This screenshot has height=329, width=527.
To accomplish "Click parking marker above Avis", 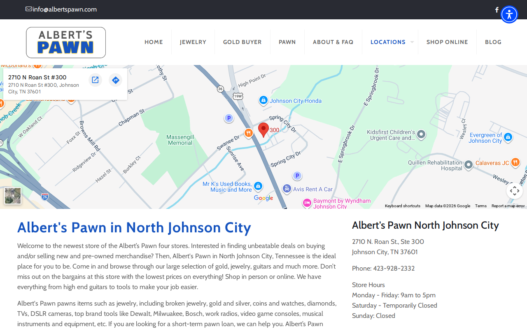I will coord(297,176).
